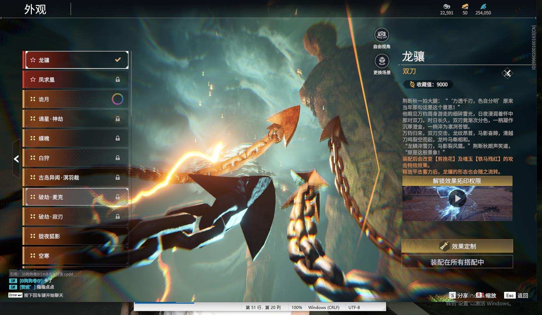This screenshot has width=542, height=315.
Task: Click the red star icon on 凤求凰
Action: pos(33,80)
